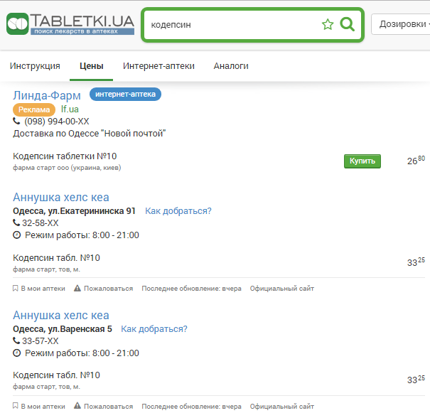Click the phone icon beside 33-57-XX
The width and height of the screenshot is (430, 418).
click(16, 341)
